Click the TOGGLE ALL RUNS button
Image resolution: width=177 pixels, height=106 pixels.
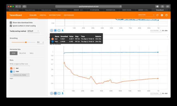click(x=20, y=75)
